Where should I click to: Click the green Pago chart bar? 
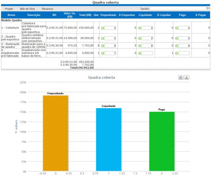[161, 141]
